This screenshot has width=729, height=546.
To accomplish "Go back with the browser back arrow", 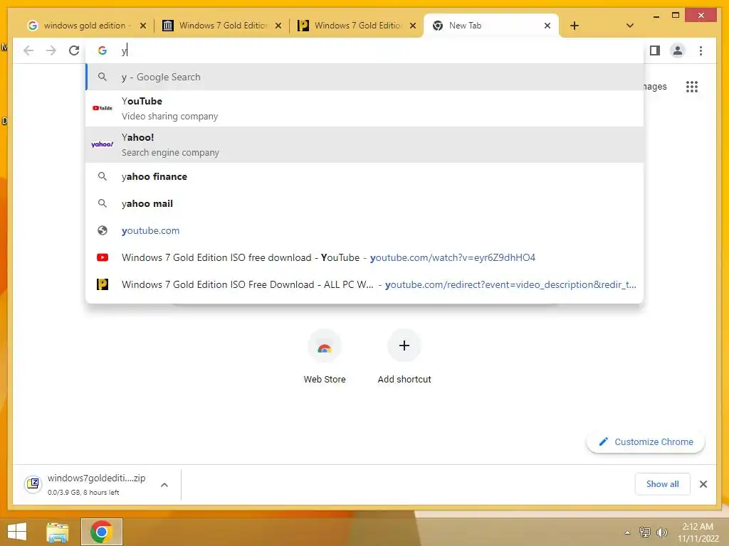I will [28, 50].
